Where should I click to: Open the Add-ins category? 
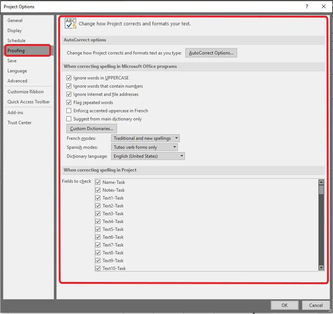coord(29,112)
